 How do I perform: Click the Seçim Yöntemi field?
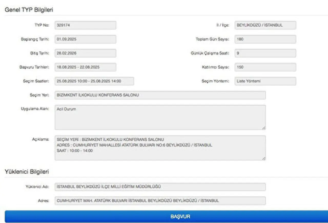click(x=265, y=81)
